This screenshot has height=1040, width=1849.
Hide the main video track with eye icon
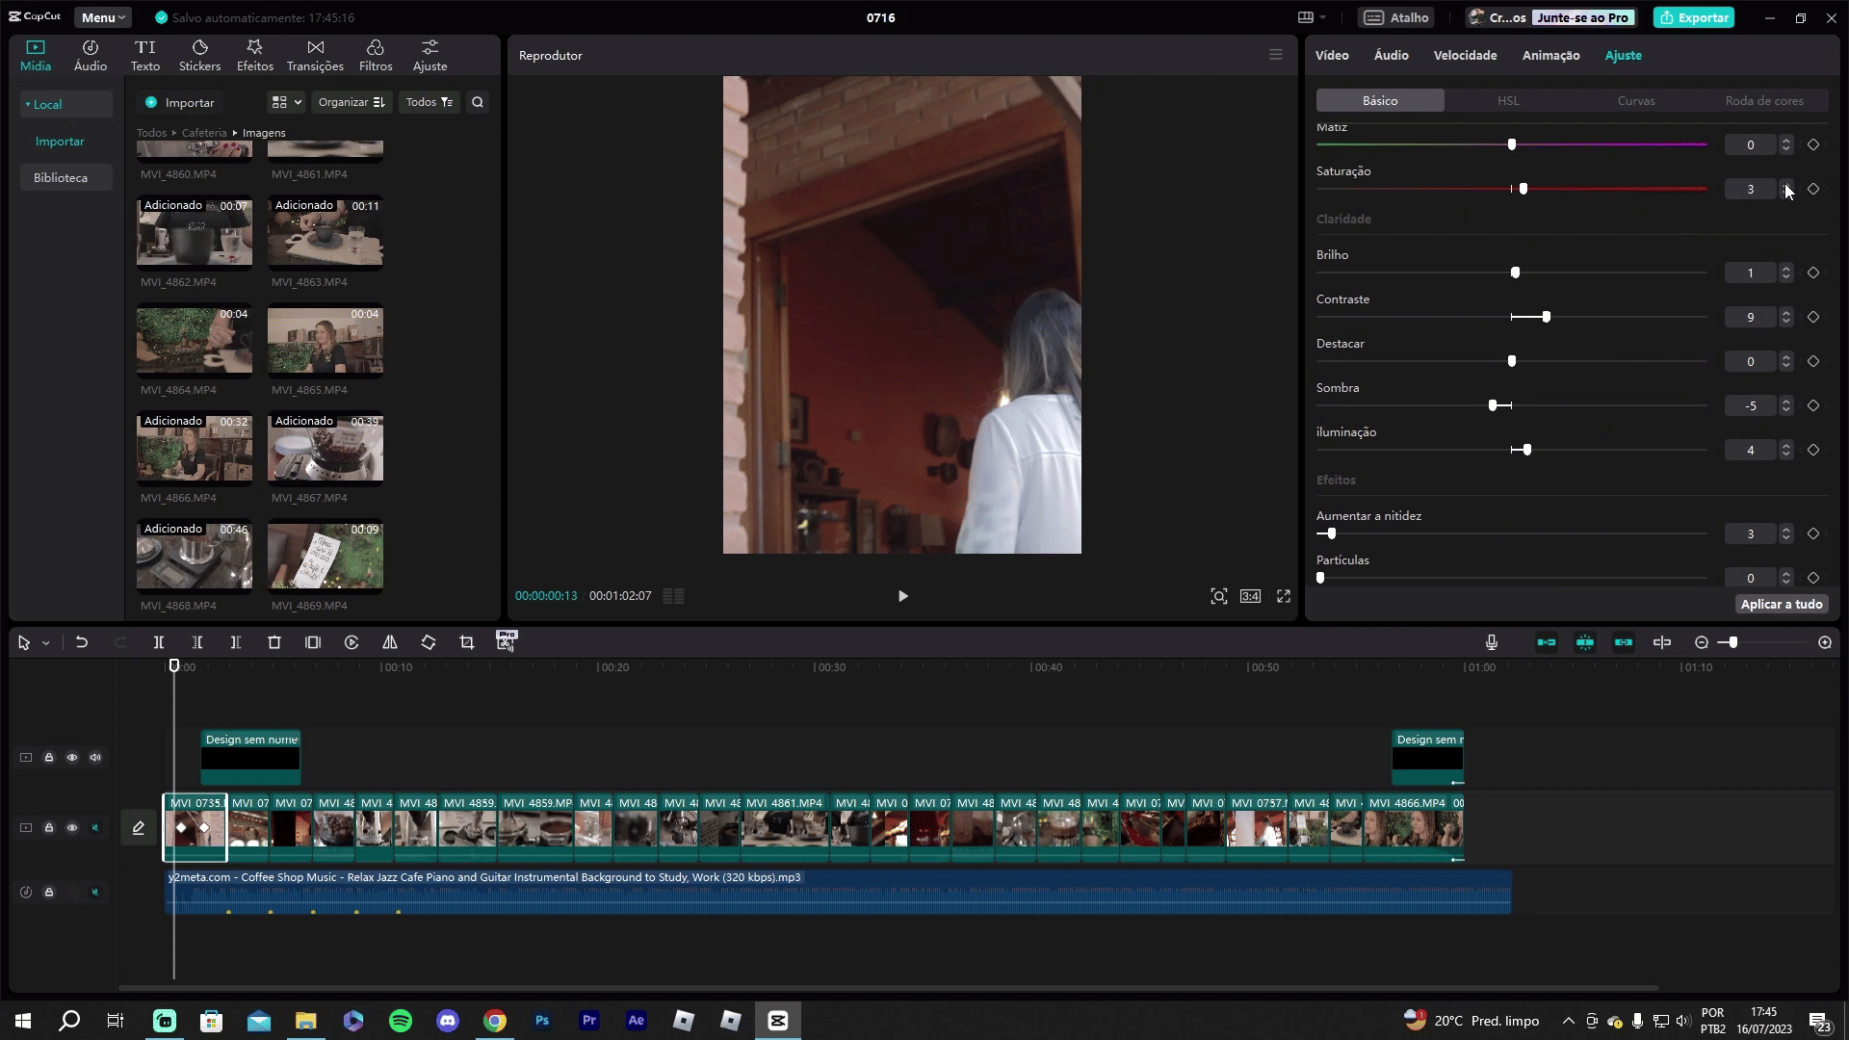[x=72, y=827]
